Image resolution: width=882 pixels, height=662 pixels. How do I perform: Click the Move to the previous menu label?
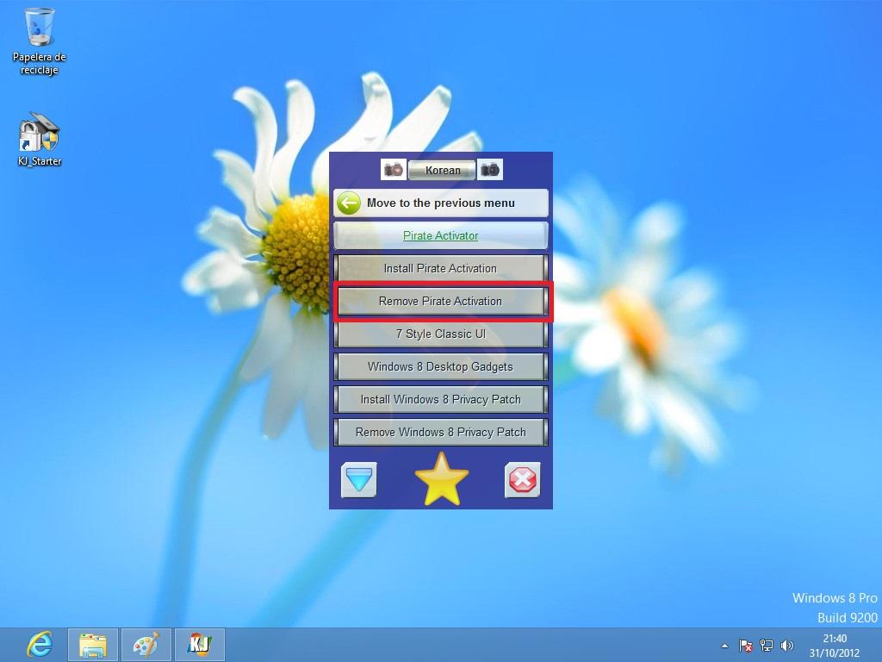coord(440,203)
